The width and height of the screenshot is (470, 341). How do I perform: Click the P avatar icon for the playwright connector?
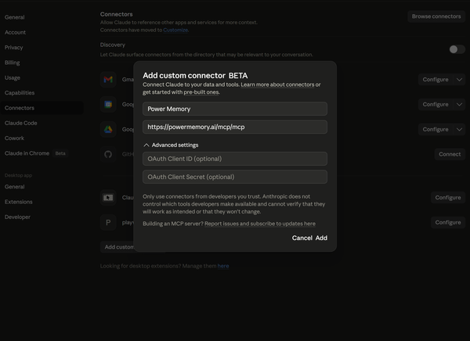tap(108, 222)
